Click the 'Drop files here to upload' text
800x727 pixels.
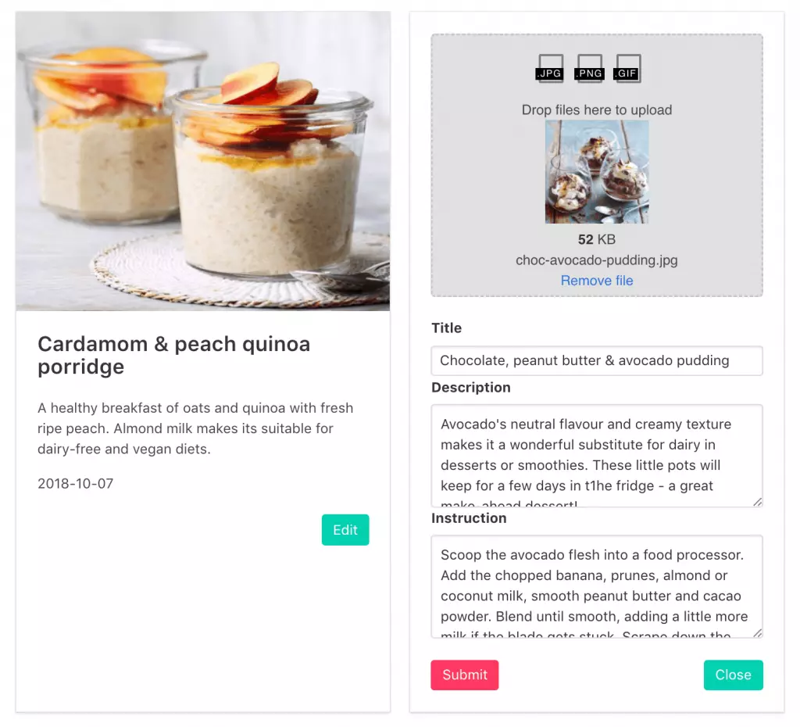[597, 109]
